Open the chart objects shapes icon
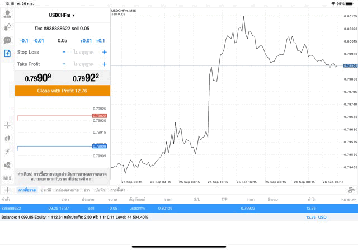 click(8, 165)
